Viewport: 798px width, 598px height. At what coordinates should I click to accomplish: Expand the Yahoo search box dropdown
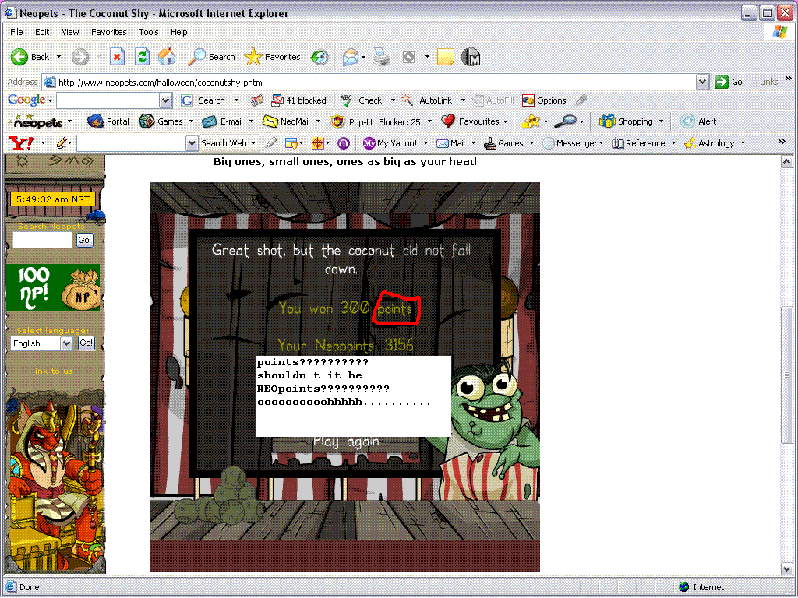point(192,143)
